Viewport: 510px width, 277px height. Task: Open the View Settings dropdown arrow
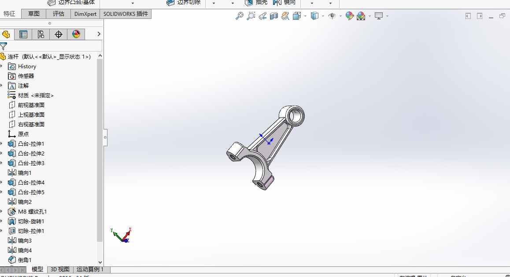(387, 16)
